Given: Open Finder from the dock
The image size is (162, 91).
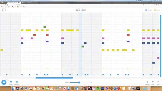Looking at the screenshot, I should coord(13,88).
